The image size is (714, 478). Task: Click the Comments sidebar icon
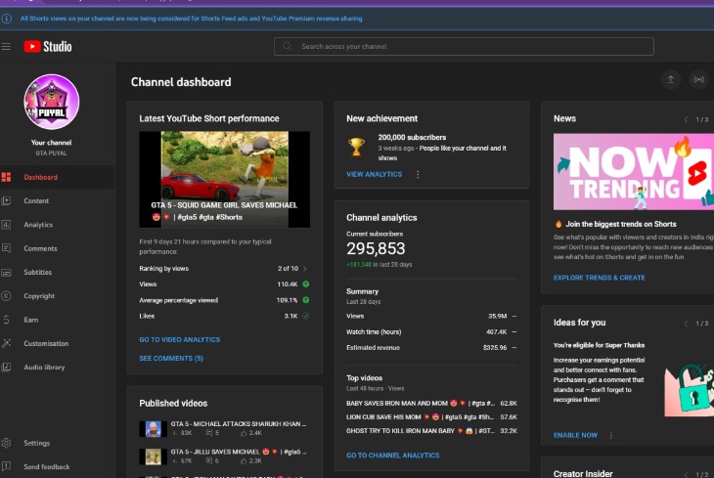pos(7,248)
